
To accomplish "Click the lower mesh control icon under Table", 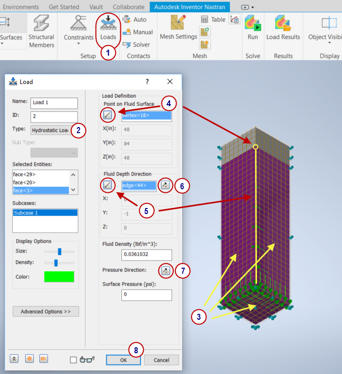I will [x=204, y=45].
